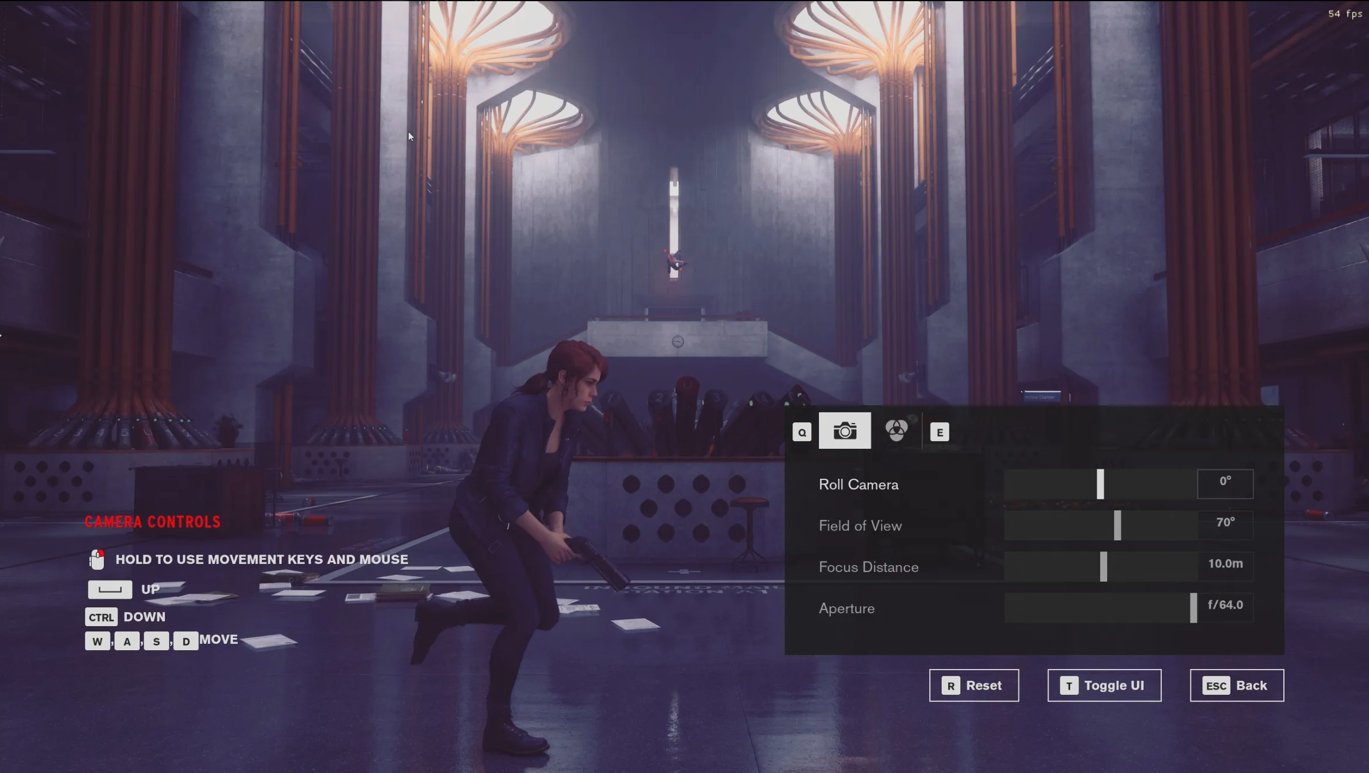Select the Aperture setting label

(x=847, y=609)
